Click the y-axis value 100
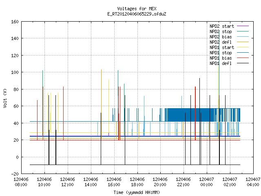The image size is (261, 196). point(15,72)
